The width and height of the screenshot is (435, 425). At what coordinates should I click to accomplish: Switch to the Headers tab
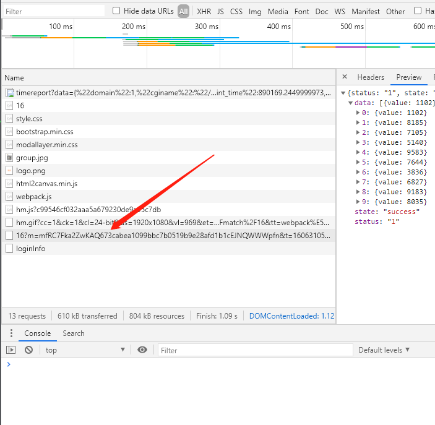(x=371, y=77)
